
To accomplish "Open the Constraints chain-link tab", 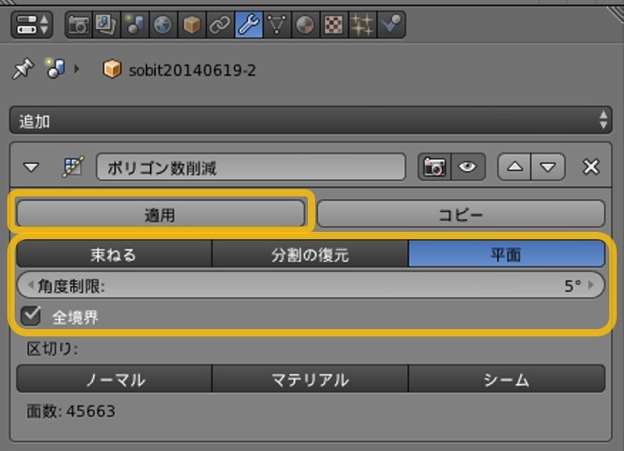I will click(x=219, y=25).
